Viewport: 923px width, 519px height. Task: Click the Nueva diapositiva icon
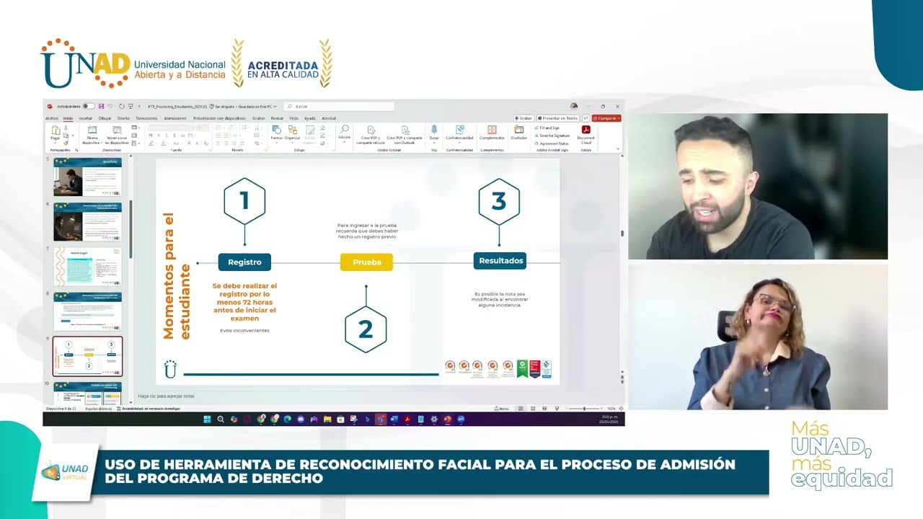(92, 130)
